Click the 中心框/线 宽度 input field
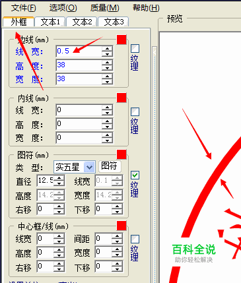Screen dimensions: 241x283 (x=104, y=252)
